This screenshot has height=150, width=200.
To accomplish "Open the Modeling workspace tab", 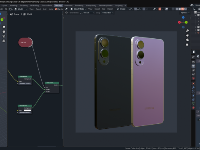I will 13,5.
